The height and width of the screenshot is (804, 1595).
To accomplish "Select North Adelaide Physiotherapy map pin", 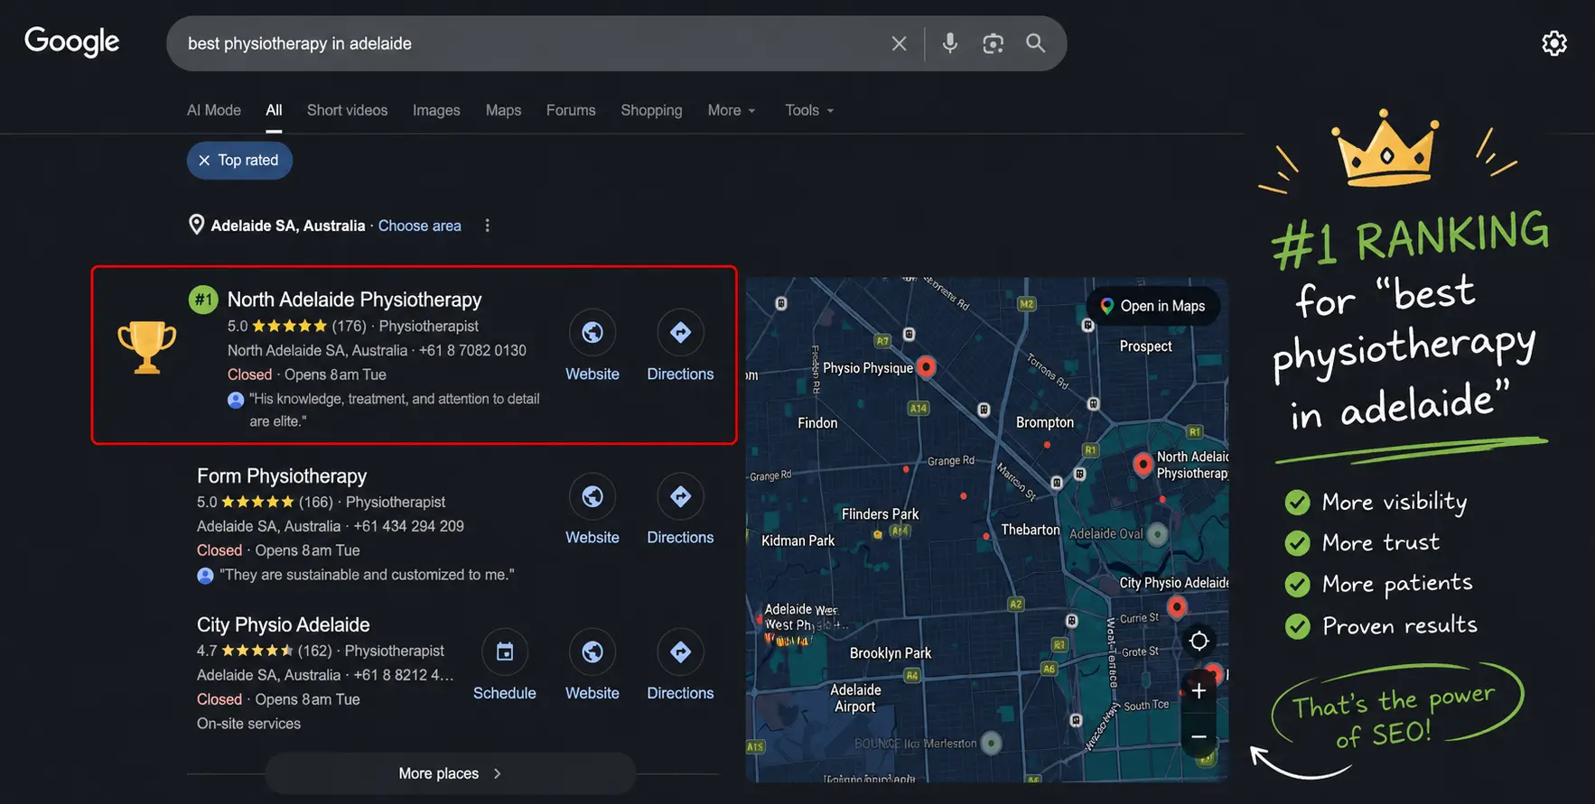I will point(1143,464).
